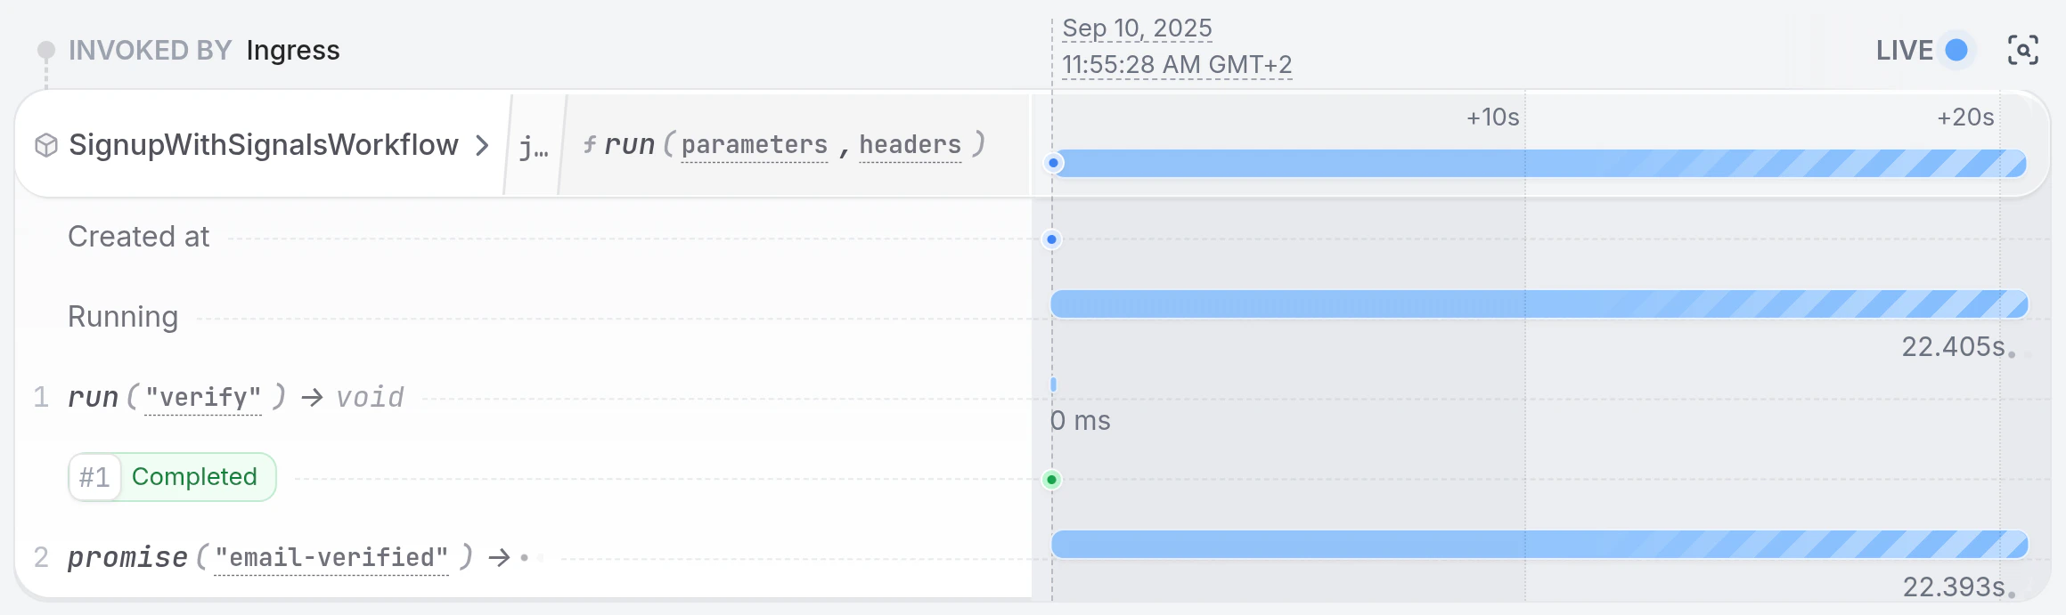Click the parameters argument link
The height and width of the screenshot is (615, 2066).
[x=754, y=144]
